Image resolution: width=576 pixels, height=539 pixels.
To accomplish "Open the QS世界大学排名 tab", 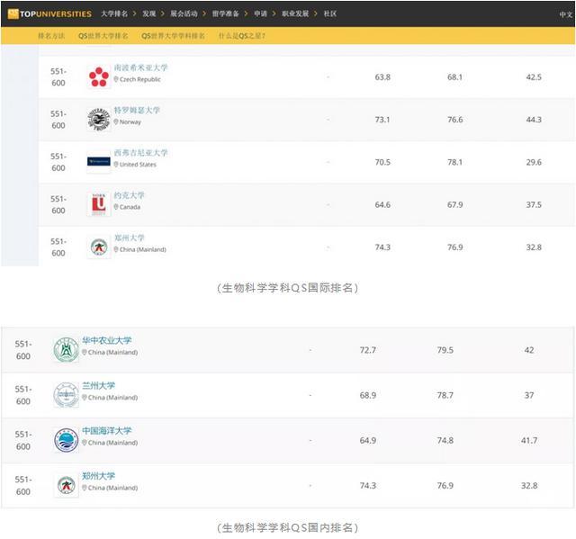I will 103,36.
